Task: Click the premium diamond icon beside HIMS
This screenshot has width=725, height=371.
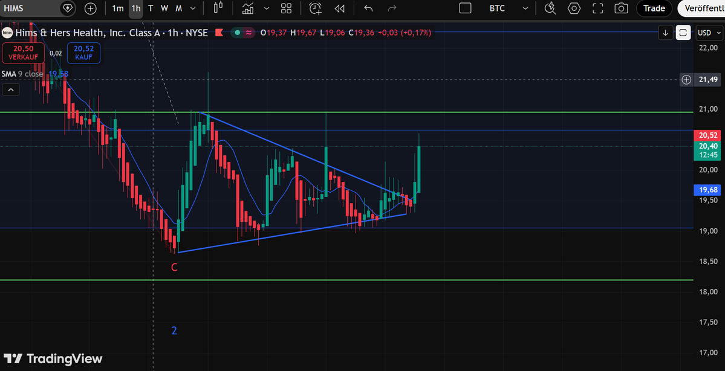Action: tap(68, 8)
